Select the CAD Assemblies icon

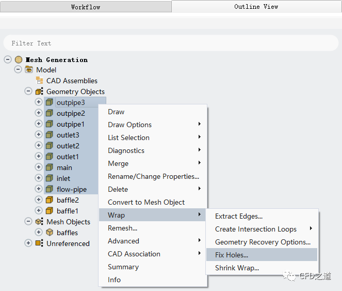point(40,81)
